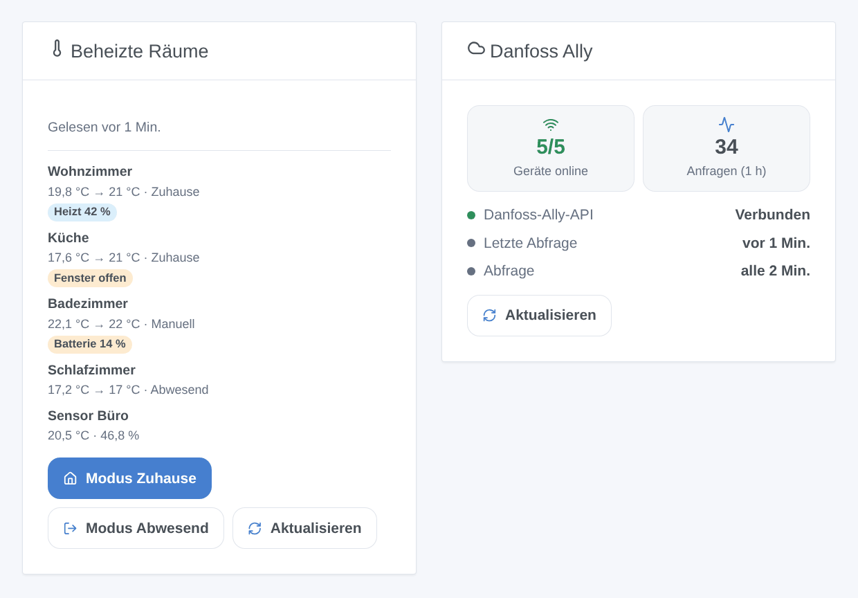Viewport: 858px width, 598px height.
Task: Select the Schlafzimmer room name
Action: [91, 370]
